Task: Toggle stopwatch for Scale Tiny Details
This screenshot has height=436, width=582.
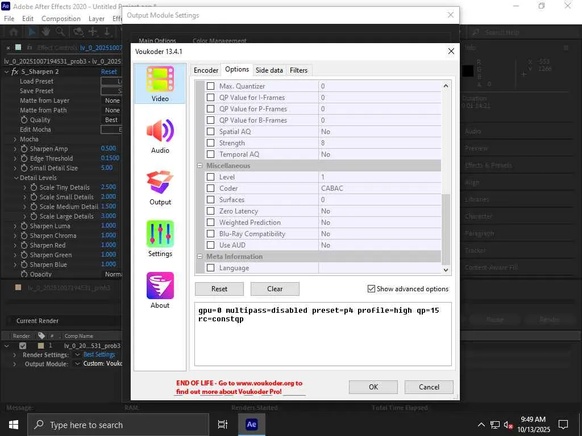Action: [34, 187]
